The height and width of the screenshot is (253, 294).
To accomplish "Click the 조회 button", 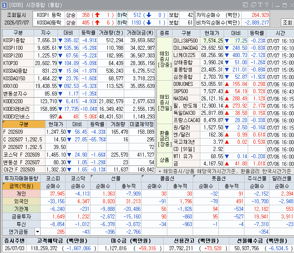I will click(288, 22).
